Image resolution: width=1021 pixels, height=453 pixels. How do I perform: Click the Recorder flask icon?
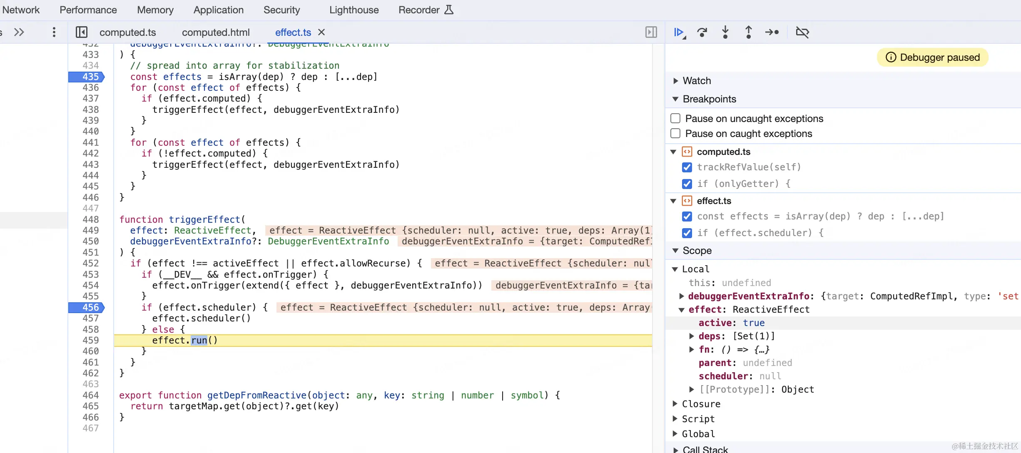(x=449, y=10)
